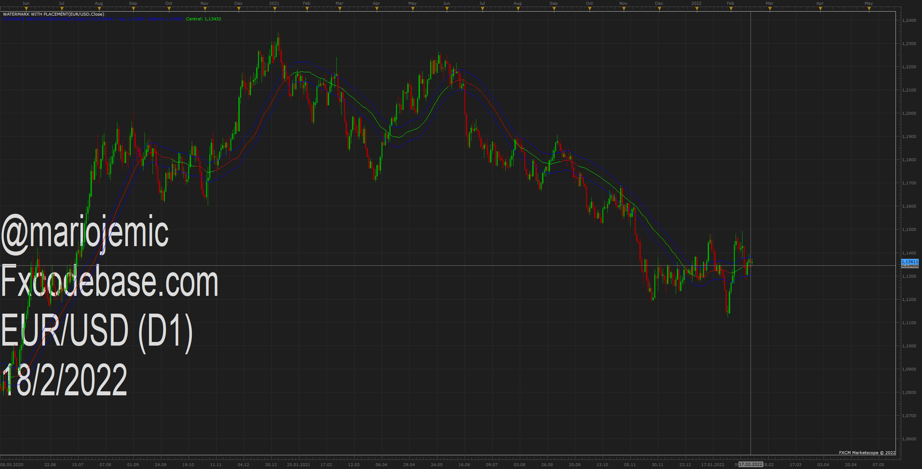Click the green Central: 1,13432 value
The height and width of the screenshot is (469, 922).
click(x=203, y=19)
